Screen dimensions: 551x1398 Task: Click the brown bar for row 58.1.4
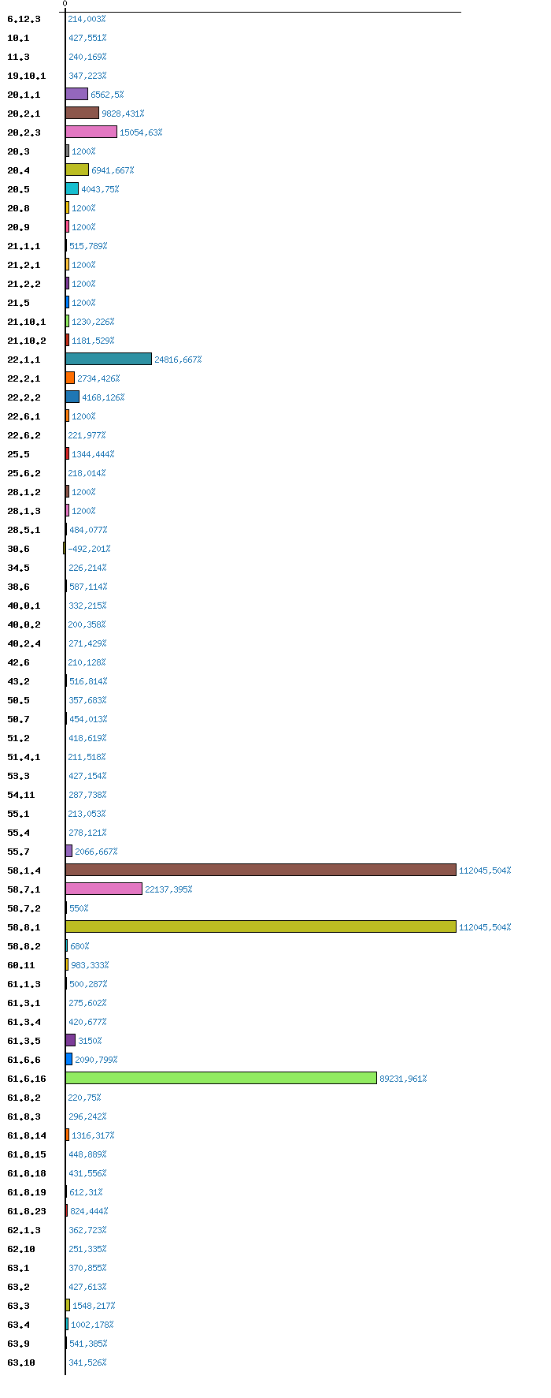click(261, 870)
